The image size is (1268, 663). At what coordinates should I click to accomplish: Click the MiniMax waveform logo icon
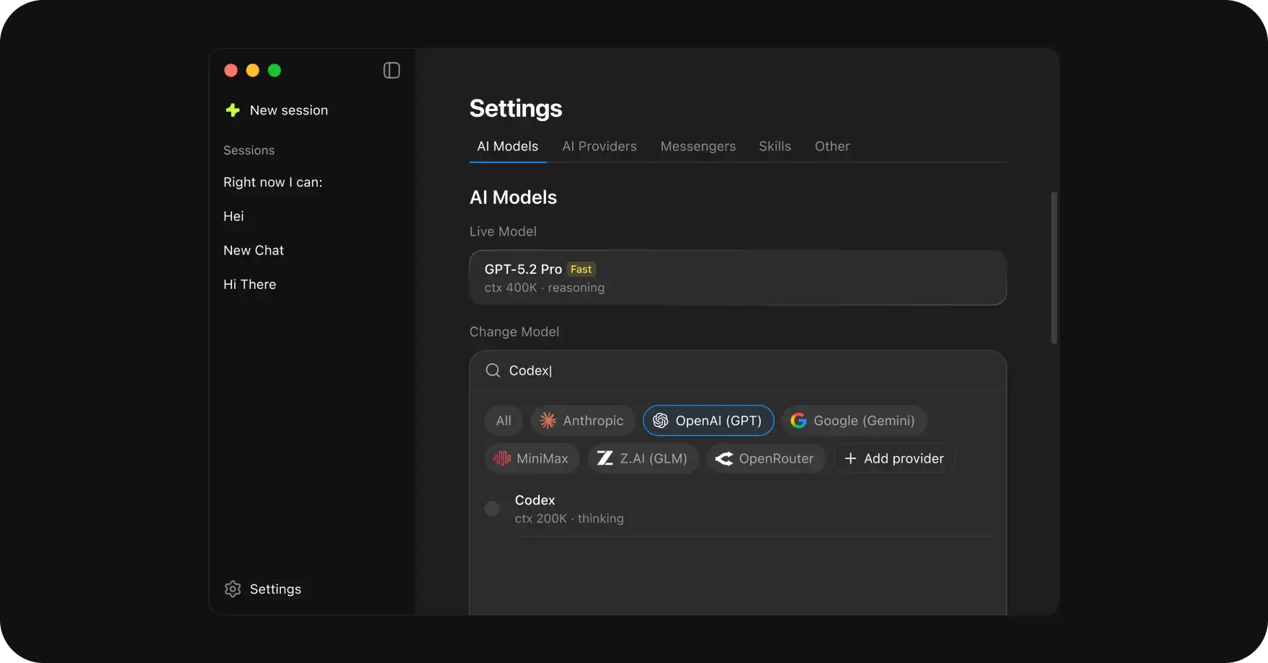(501, 458)
